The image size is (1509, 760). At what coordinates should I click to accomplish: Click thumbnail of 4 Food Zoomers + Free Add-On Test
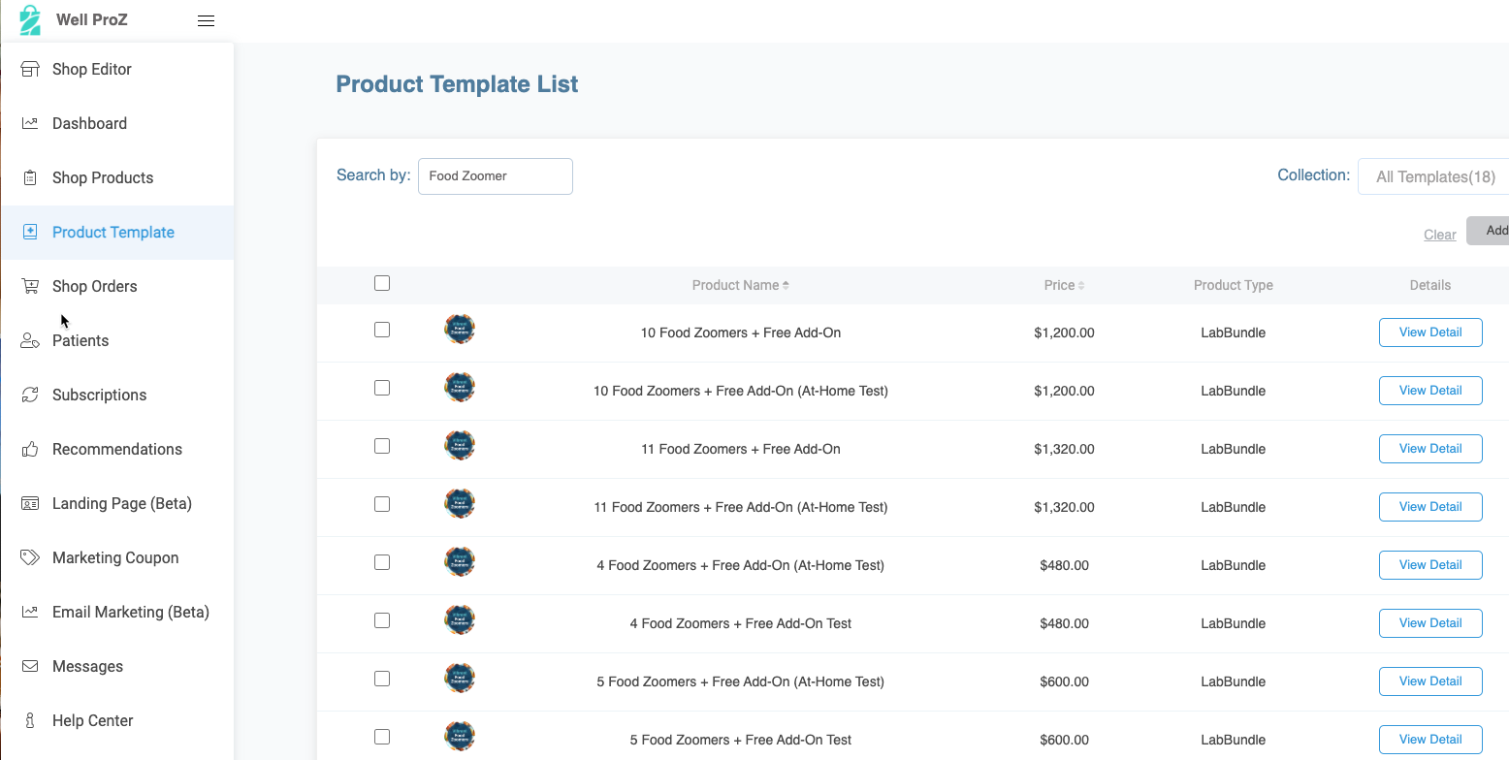pos(460,619)
